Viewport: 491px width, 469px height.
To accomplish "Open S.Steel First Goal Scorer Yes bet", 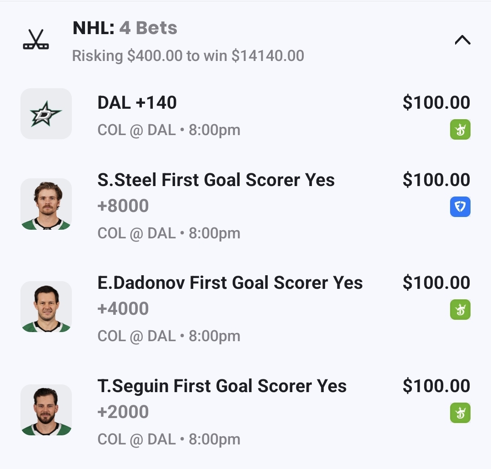I will coord(216,180).
